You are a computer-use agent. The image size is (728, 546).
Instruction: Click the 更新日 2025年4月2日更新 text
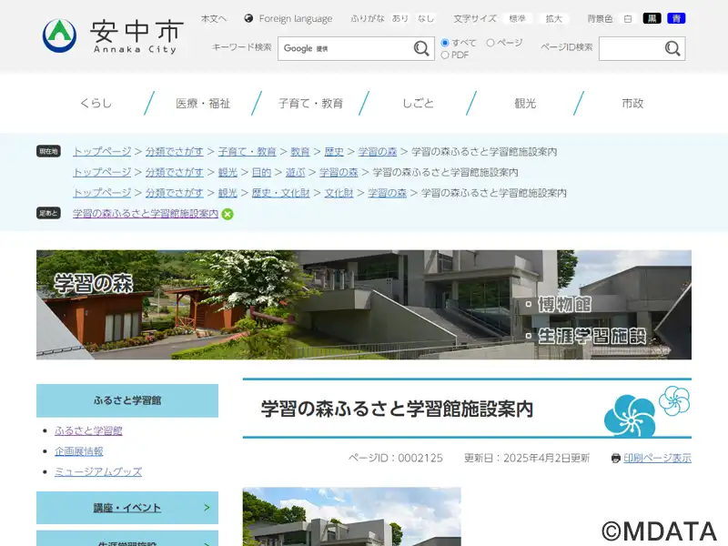tap(527, 459)
